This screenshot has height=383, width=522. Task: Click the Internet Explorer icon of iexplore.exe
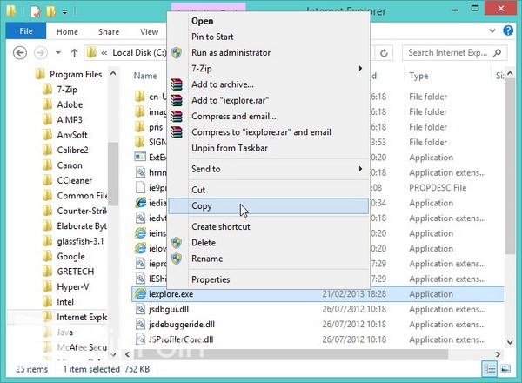(140, 293)
